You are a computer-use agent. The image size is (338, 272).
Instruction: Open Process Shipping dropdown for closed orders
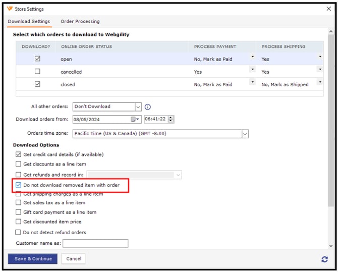(x=319, y=82)
